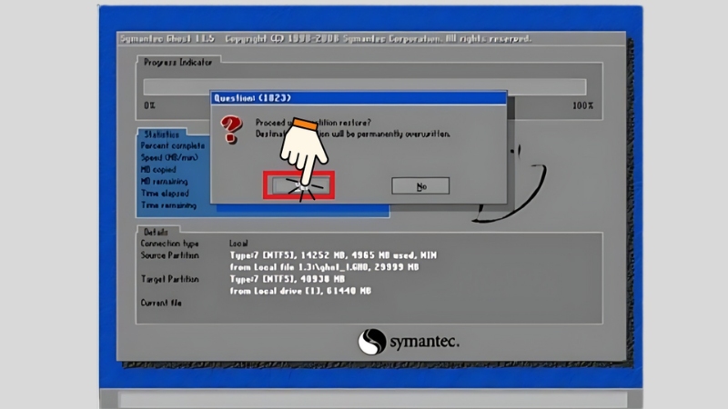Screen dimensions: 728x409
Task: Click the empty progress indicator bar
Action: (364, 86)
